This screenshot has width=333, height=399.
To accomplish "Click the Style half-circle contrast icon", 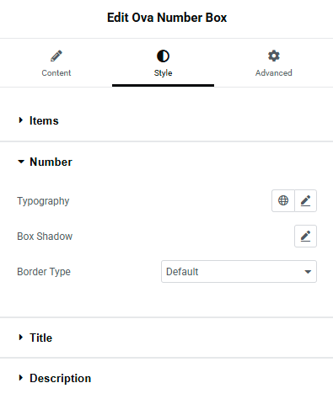I will (163, 56).
